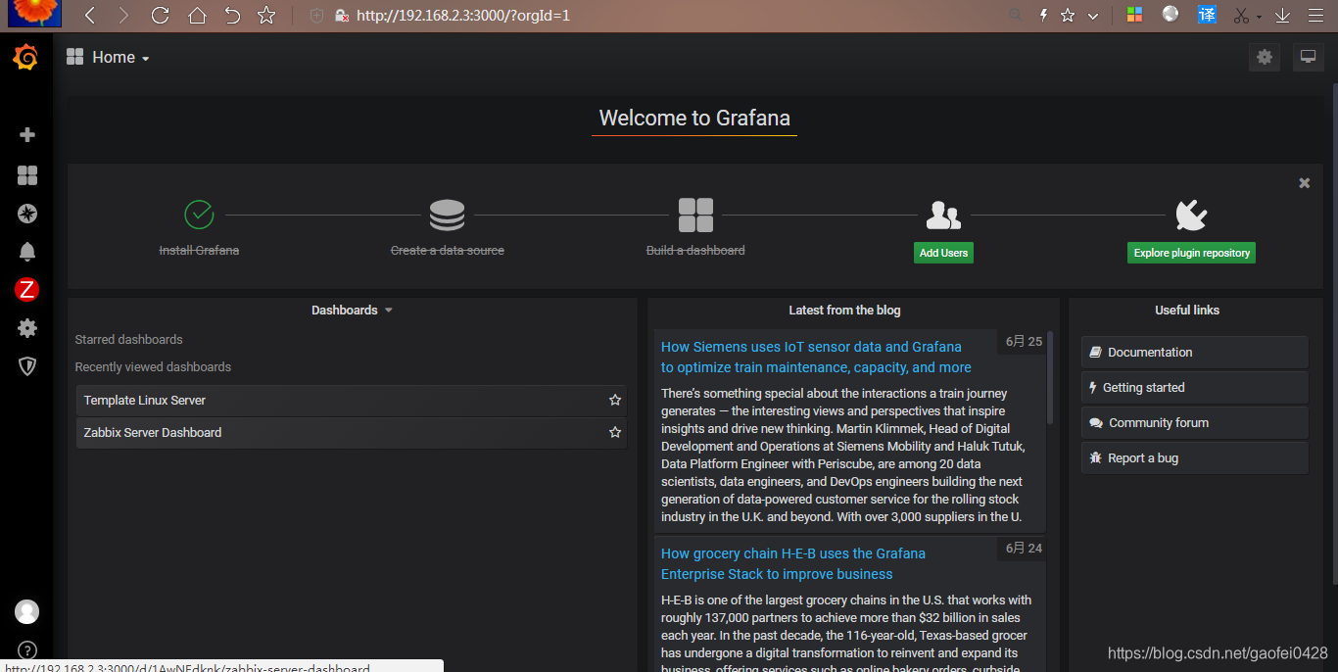Click the Grafana logo in sidebar
The width and height of the screenshot is (1338, 672).
click(x=26, y=58)
